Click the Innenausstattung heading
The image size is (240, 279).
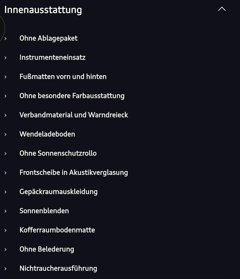[x=43, y=9]
